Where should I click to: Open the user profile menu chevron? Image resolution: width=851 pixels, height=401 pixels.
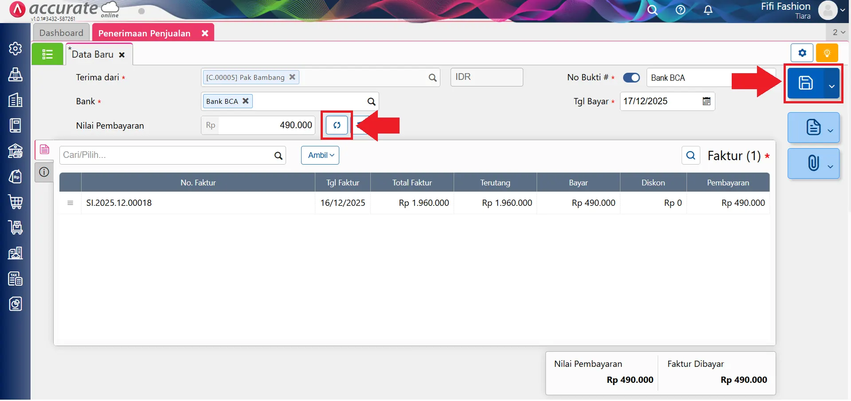[x=842, y=10]
